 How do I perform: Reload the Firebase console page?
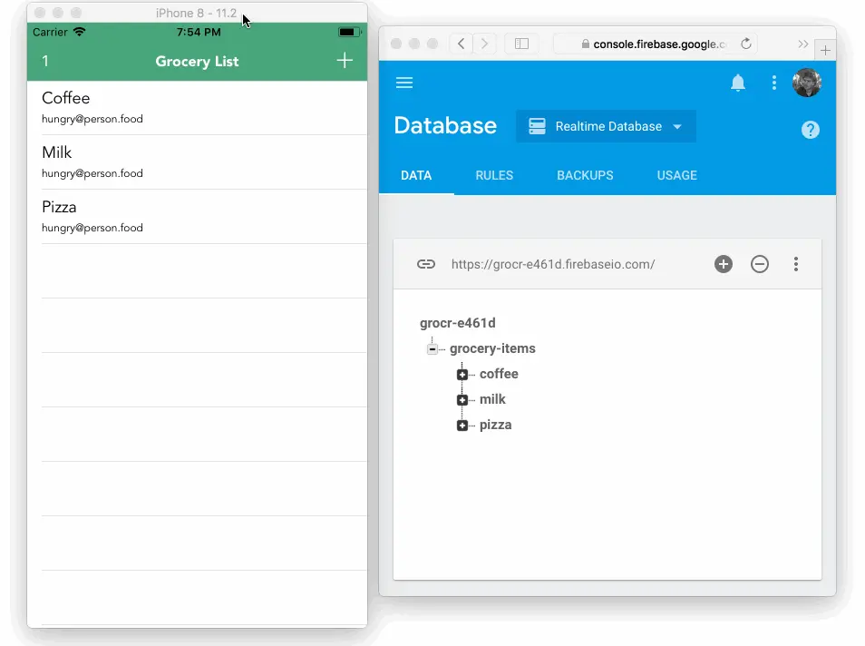click(x=746, y=44)
